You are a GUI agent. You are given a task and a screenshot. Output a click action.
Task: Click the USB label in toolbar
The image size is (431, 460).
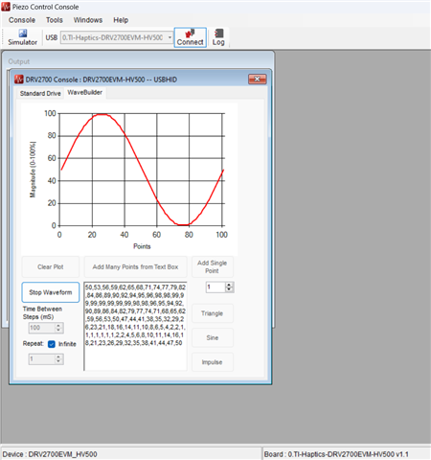tap(52, 37)
